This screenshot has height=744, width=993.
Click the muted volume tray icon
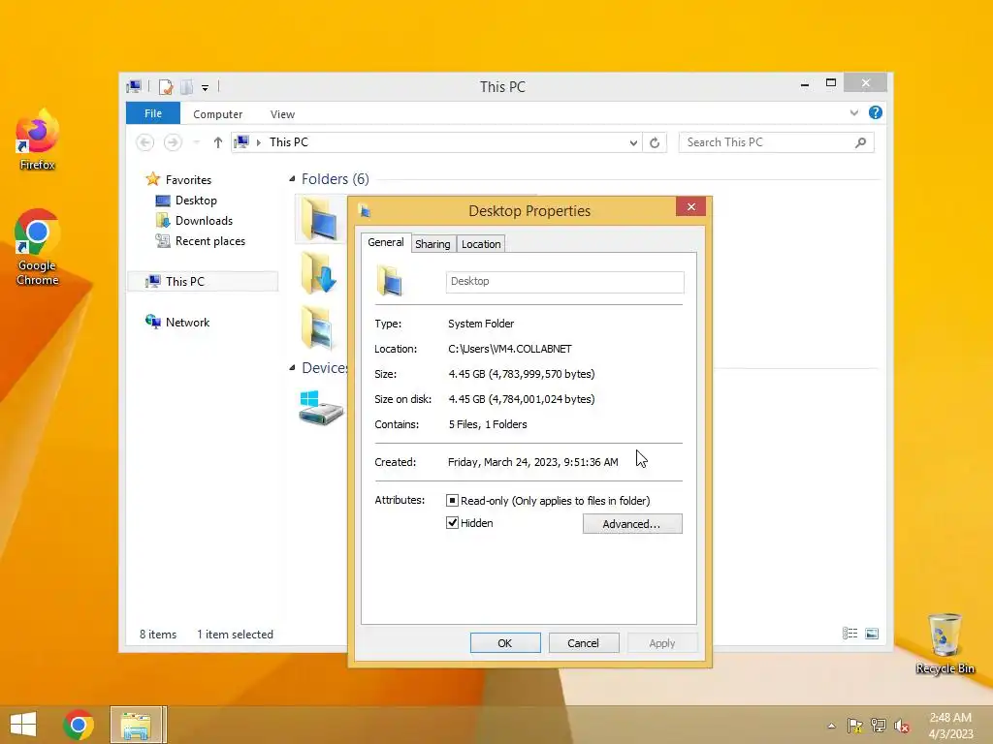point(902,726)
